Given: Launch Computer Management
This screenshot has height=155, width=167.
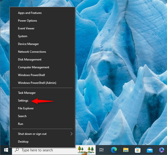Looking at the screenshot, I should [42, 67].
